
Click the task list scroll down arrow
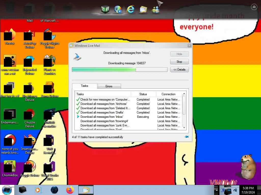pyautogui.click(x=184, y=128)
